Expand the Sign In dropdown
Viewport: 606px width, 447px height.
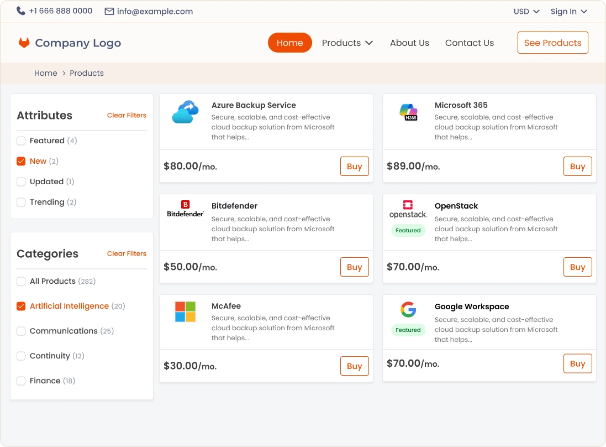pyautogui.click(x=569, y=11)
